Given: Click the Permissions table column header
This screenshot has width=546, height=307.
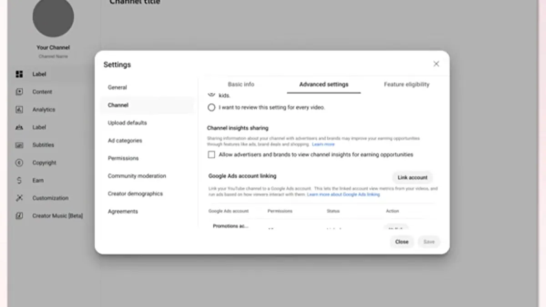Looking at the screenshot, I should point(280,211).
